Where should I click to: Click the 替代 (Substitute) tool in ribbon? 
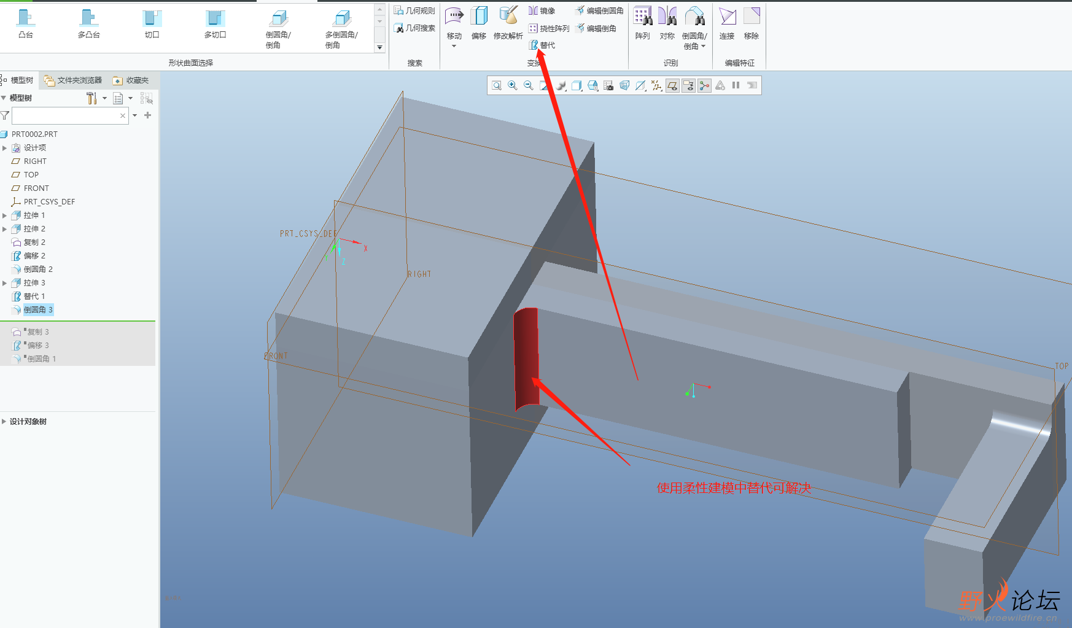(542, 45)
